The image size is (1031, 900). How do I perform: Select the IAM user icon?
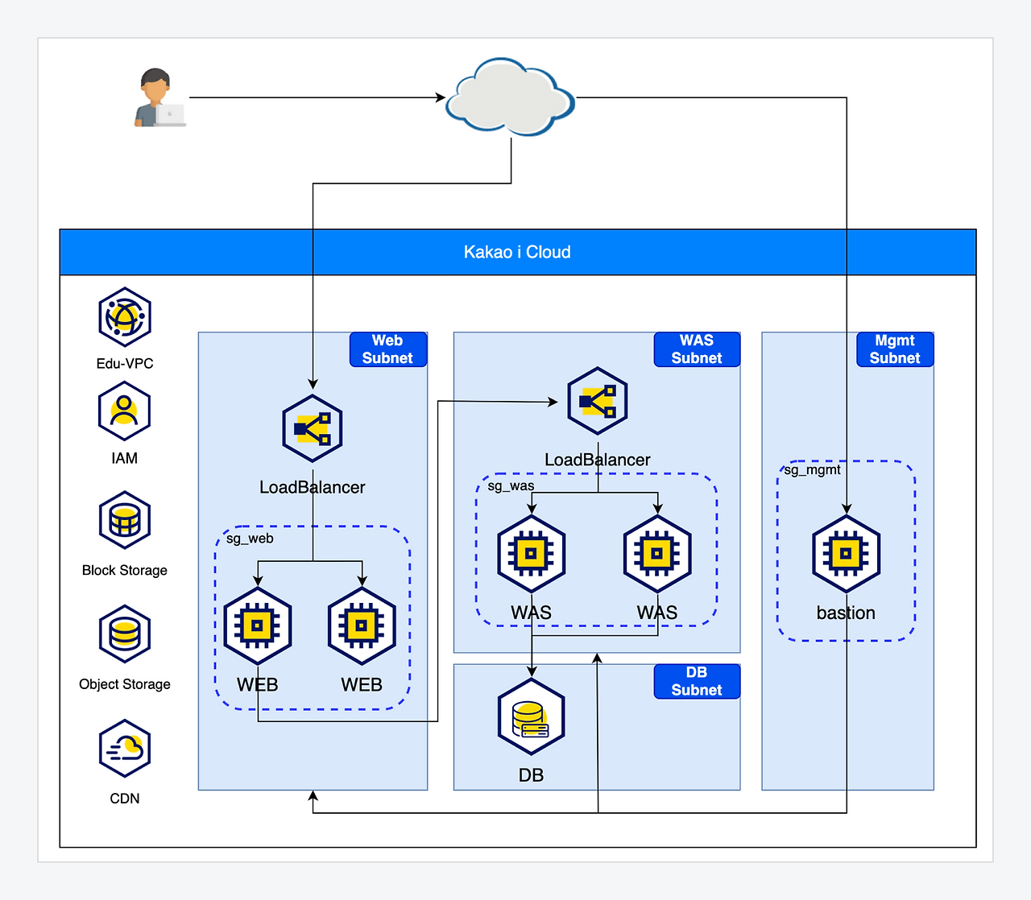pyautogui.click(x=125, y=411)
